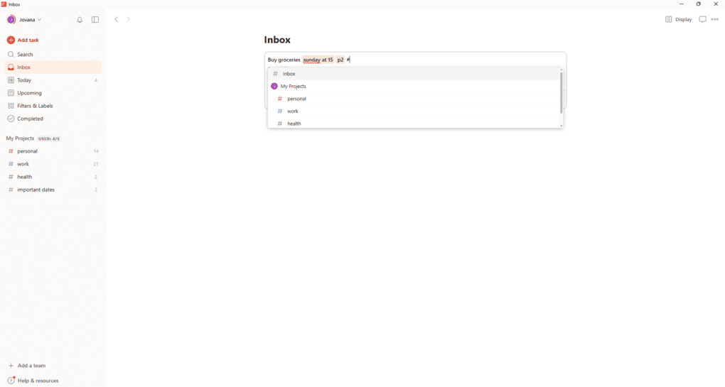Click Add a team
725x387 pixels.
click(27, 366)
